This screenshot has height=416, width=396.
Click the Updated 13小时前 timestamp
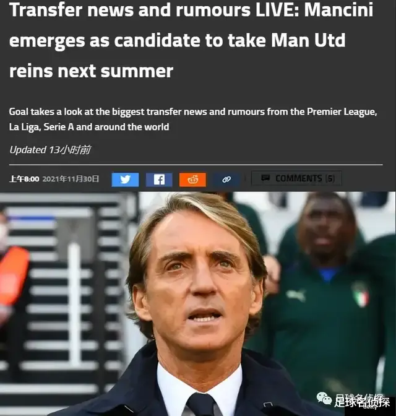50,150
